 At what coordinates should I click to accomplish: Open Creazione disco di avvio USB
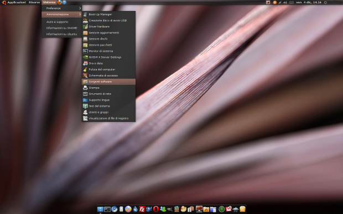[x=109, y=20]
